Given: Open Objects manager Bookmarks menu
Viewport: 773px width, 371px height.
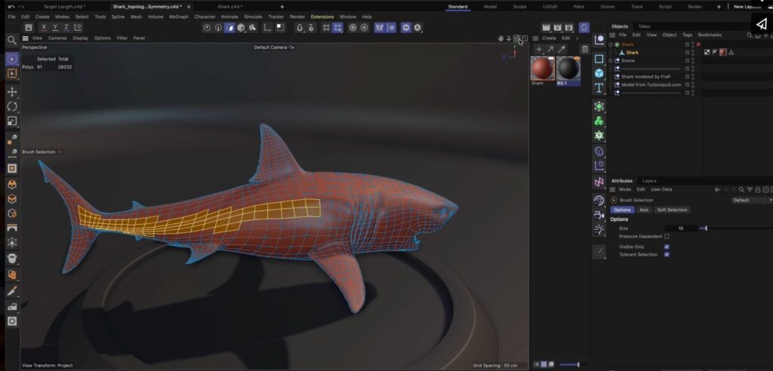Looking at the screenshot, I should [710, 35].
